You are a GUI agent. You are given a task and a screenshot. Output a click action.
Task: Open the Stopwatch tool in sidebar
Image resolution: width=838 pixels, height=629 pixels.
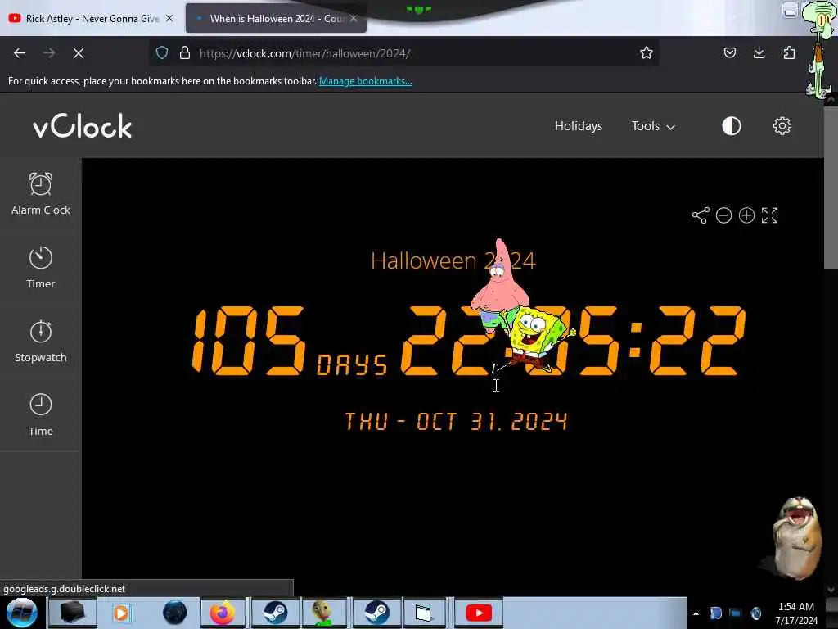(41, 342)
